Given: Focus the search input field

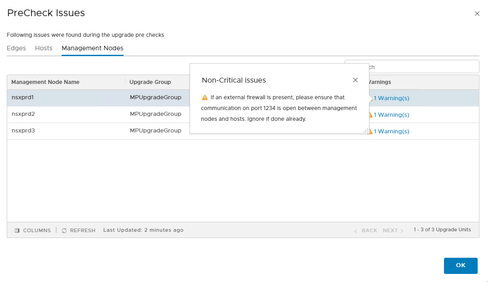Looking at the screenshot, I should [422, 67].
